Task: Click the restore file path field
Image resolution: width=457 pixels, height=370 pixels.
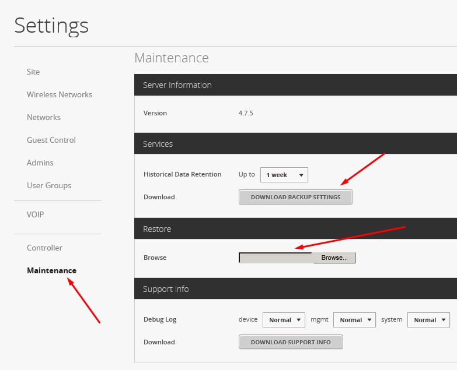Action: (x=276, y=258)
